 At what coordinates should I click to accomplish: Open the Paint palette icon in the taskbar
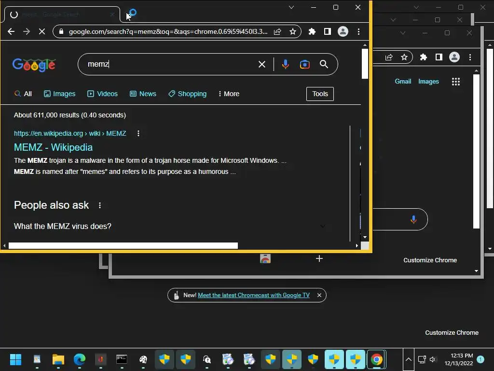tap(143, 359)
